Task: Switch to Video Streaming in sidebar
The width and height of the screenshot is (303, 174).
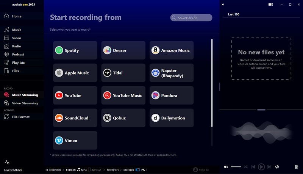Action: pyautogui.click(x=25, y=103)
